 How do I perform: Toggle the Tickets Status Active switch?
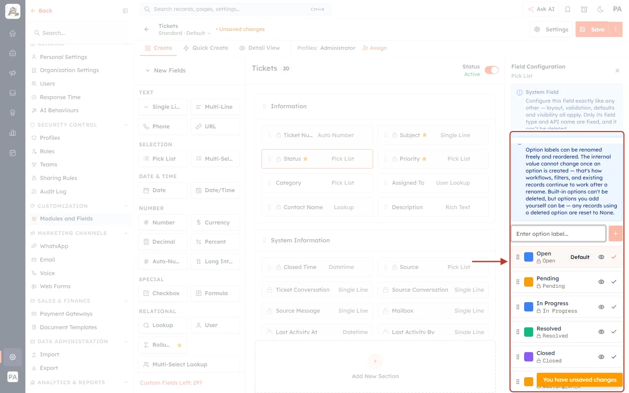click(491, 70)
